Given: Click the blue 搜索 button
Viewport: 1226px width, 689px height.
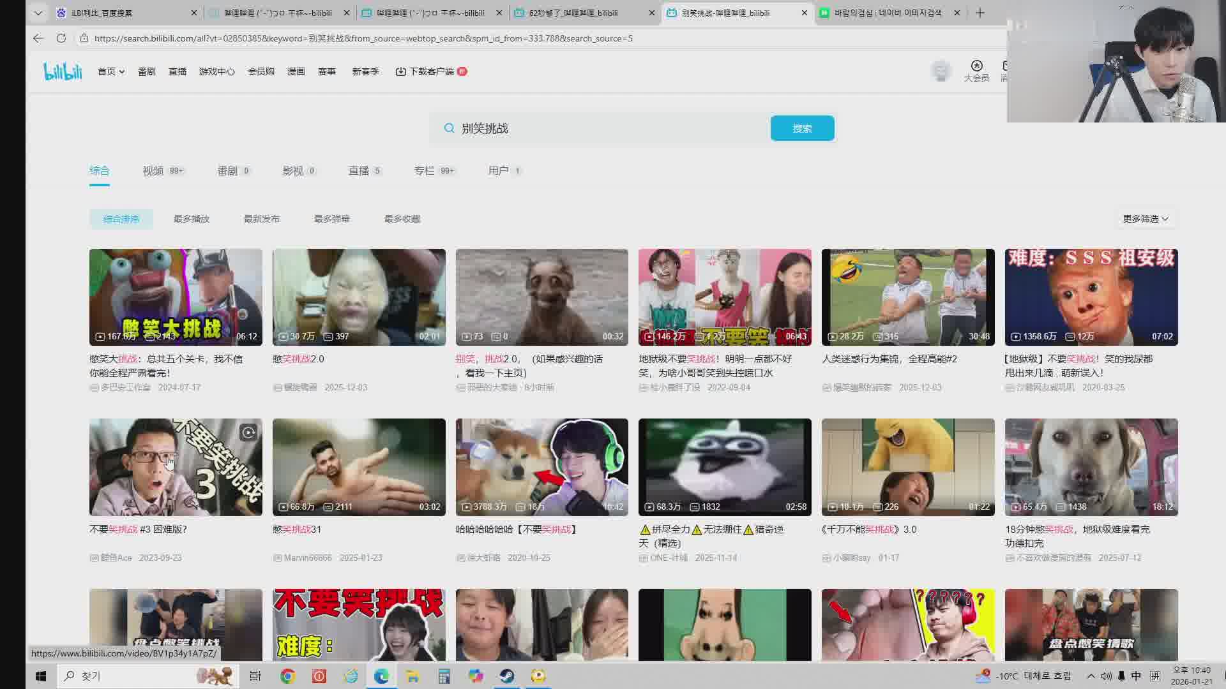Looking at the screenshot, I should (x=802, y=128).
